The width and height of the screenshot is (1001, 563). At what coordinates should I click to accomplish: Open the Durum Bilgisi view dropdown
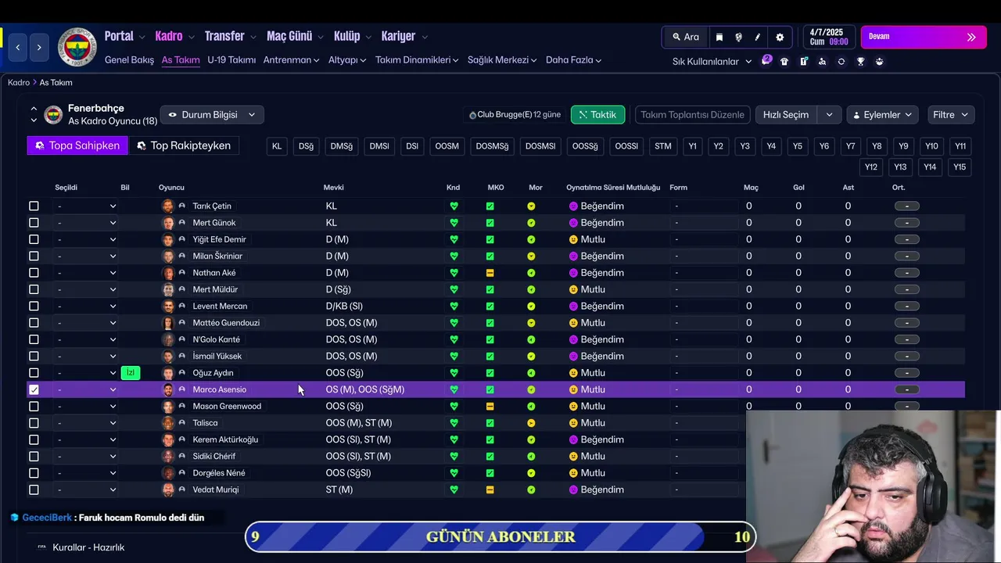[x=212, y=115]
